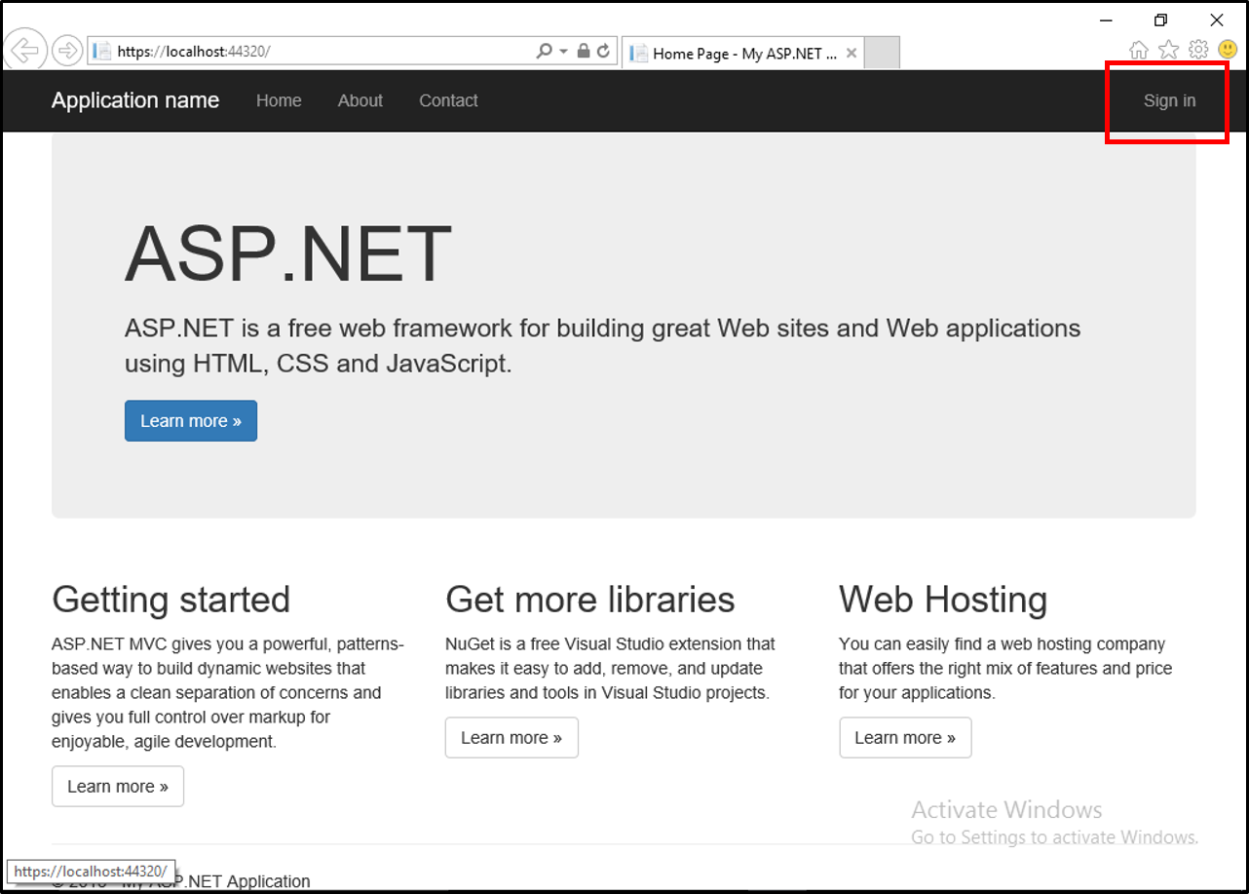Screen dimensions: 1249x894
Task: Click Learn more under Web Hosting
Action: 905,738
